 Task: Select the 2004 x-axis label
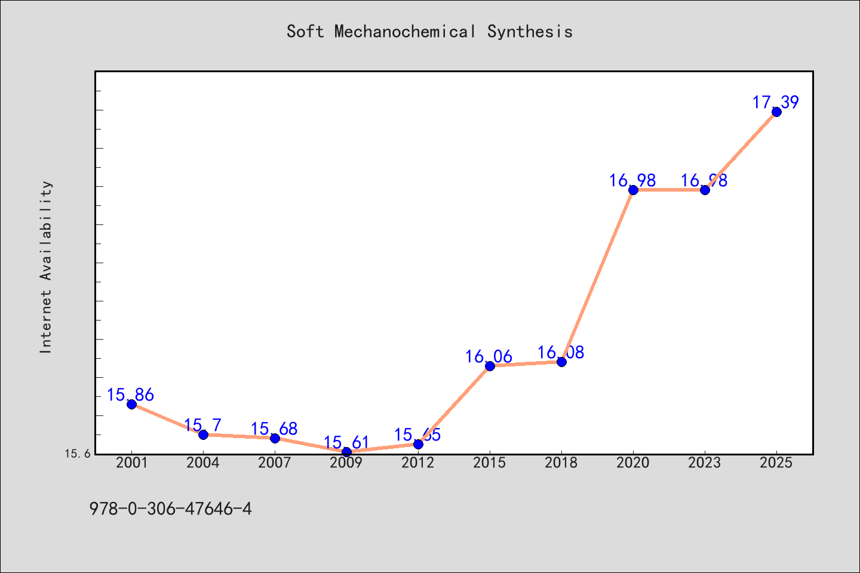click(x=203, y=463)
